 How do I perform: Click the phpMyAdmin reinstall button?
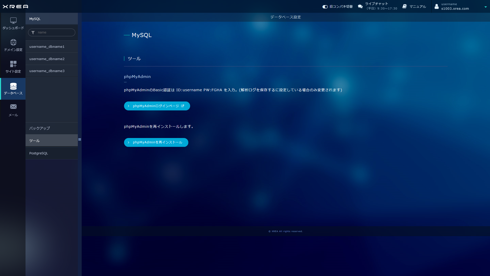[156, 142]
